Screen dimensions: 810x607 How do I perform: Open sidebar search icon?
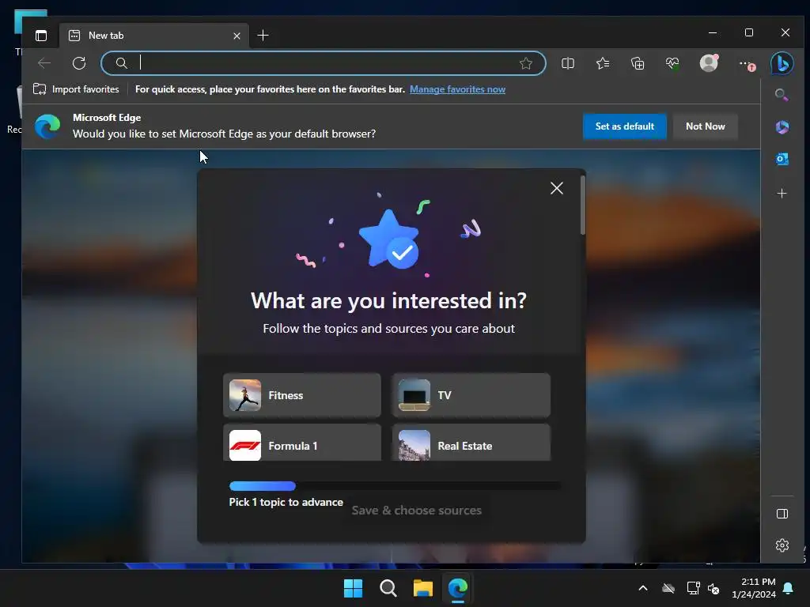[782, 95]
